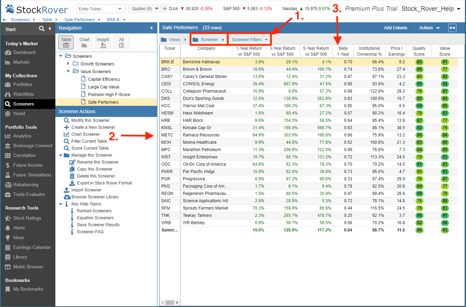Click CONSOL Energy Value Score badge 92

point(445,84)
